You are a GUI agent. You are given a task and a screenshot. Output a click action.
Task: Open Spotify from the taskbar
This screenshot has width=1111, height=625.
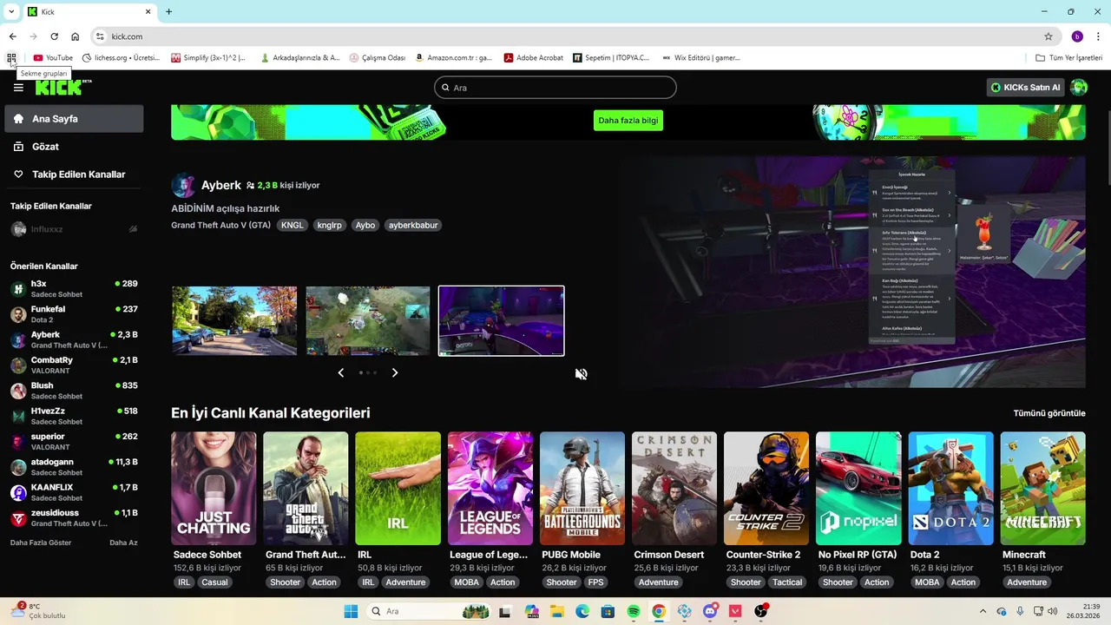click(634, 611)
